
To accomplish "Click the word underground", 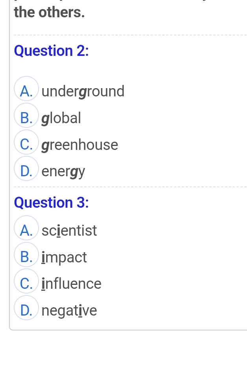I will tap(83, 91).
